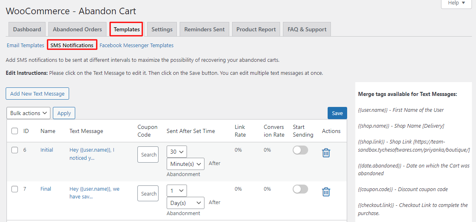The height and width of the screenshot is (222, 476).
Task: Open the FAQ & Support tab
Action: point(307,29)
